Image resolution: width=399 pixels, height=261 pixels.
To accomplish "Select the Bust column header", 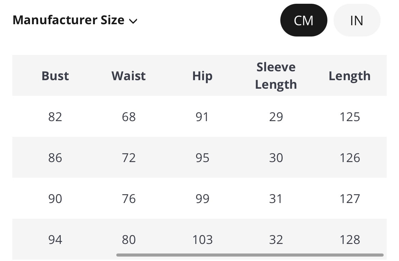I will pos(55,76).
